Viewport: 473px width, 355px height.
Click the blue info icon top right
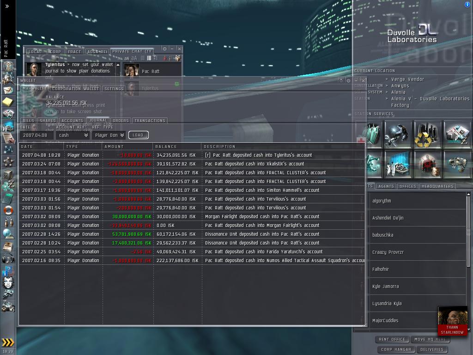pos(467,4)
